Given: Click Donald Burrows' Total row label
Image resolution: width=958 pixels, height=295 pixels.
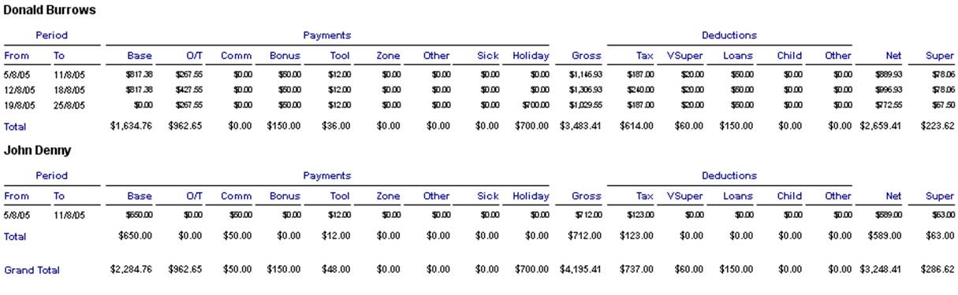Looking at the screenshot, I should pyautogui.click(x=15, y=126).
